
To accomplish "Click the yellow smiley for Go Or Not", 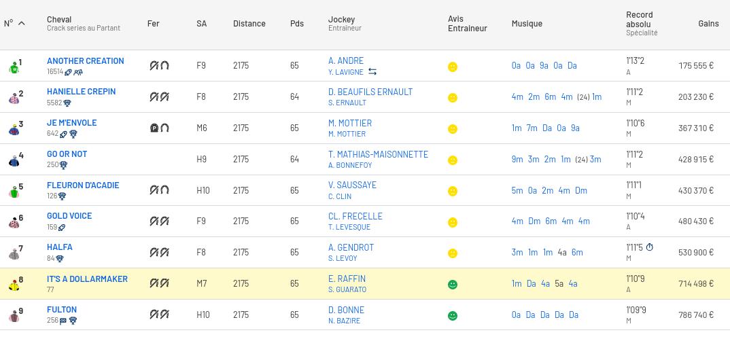I will [x=453, y=160].
